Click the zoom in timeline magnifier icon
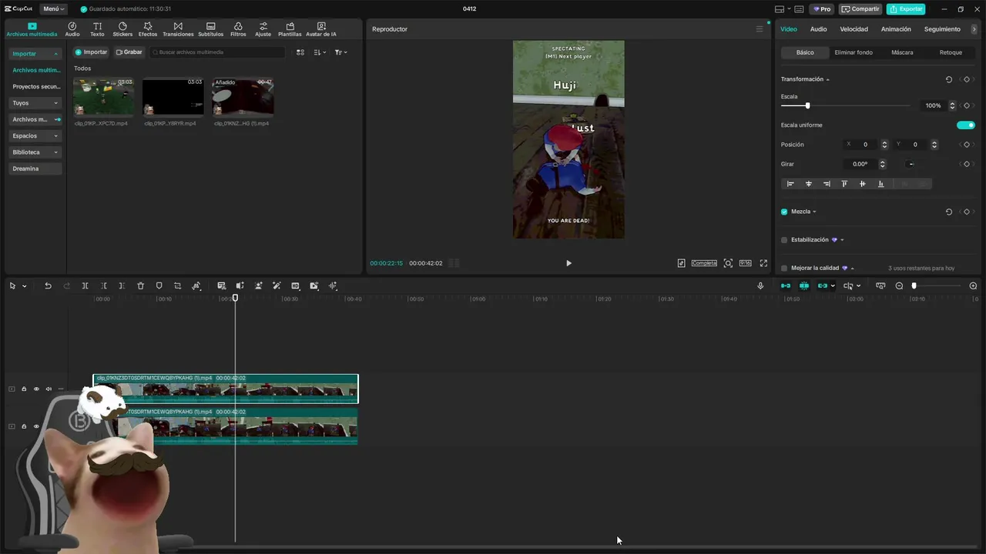 click(x=973, y=285)
